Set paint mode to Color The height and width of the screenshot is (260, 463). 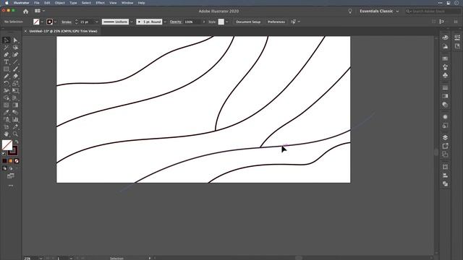point(4,161)
